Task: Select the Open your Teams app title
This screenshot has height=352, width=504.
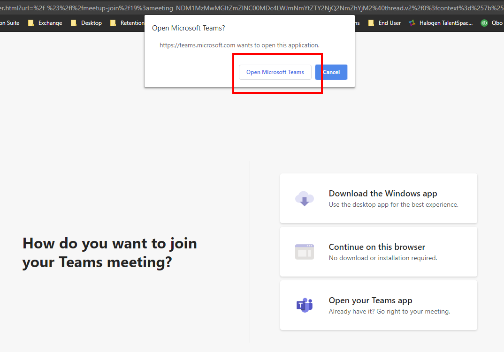Action: click(x=370, y=300)
